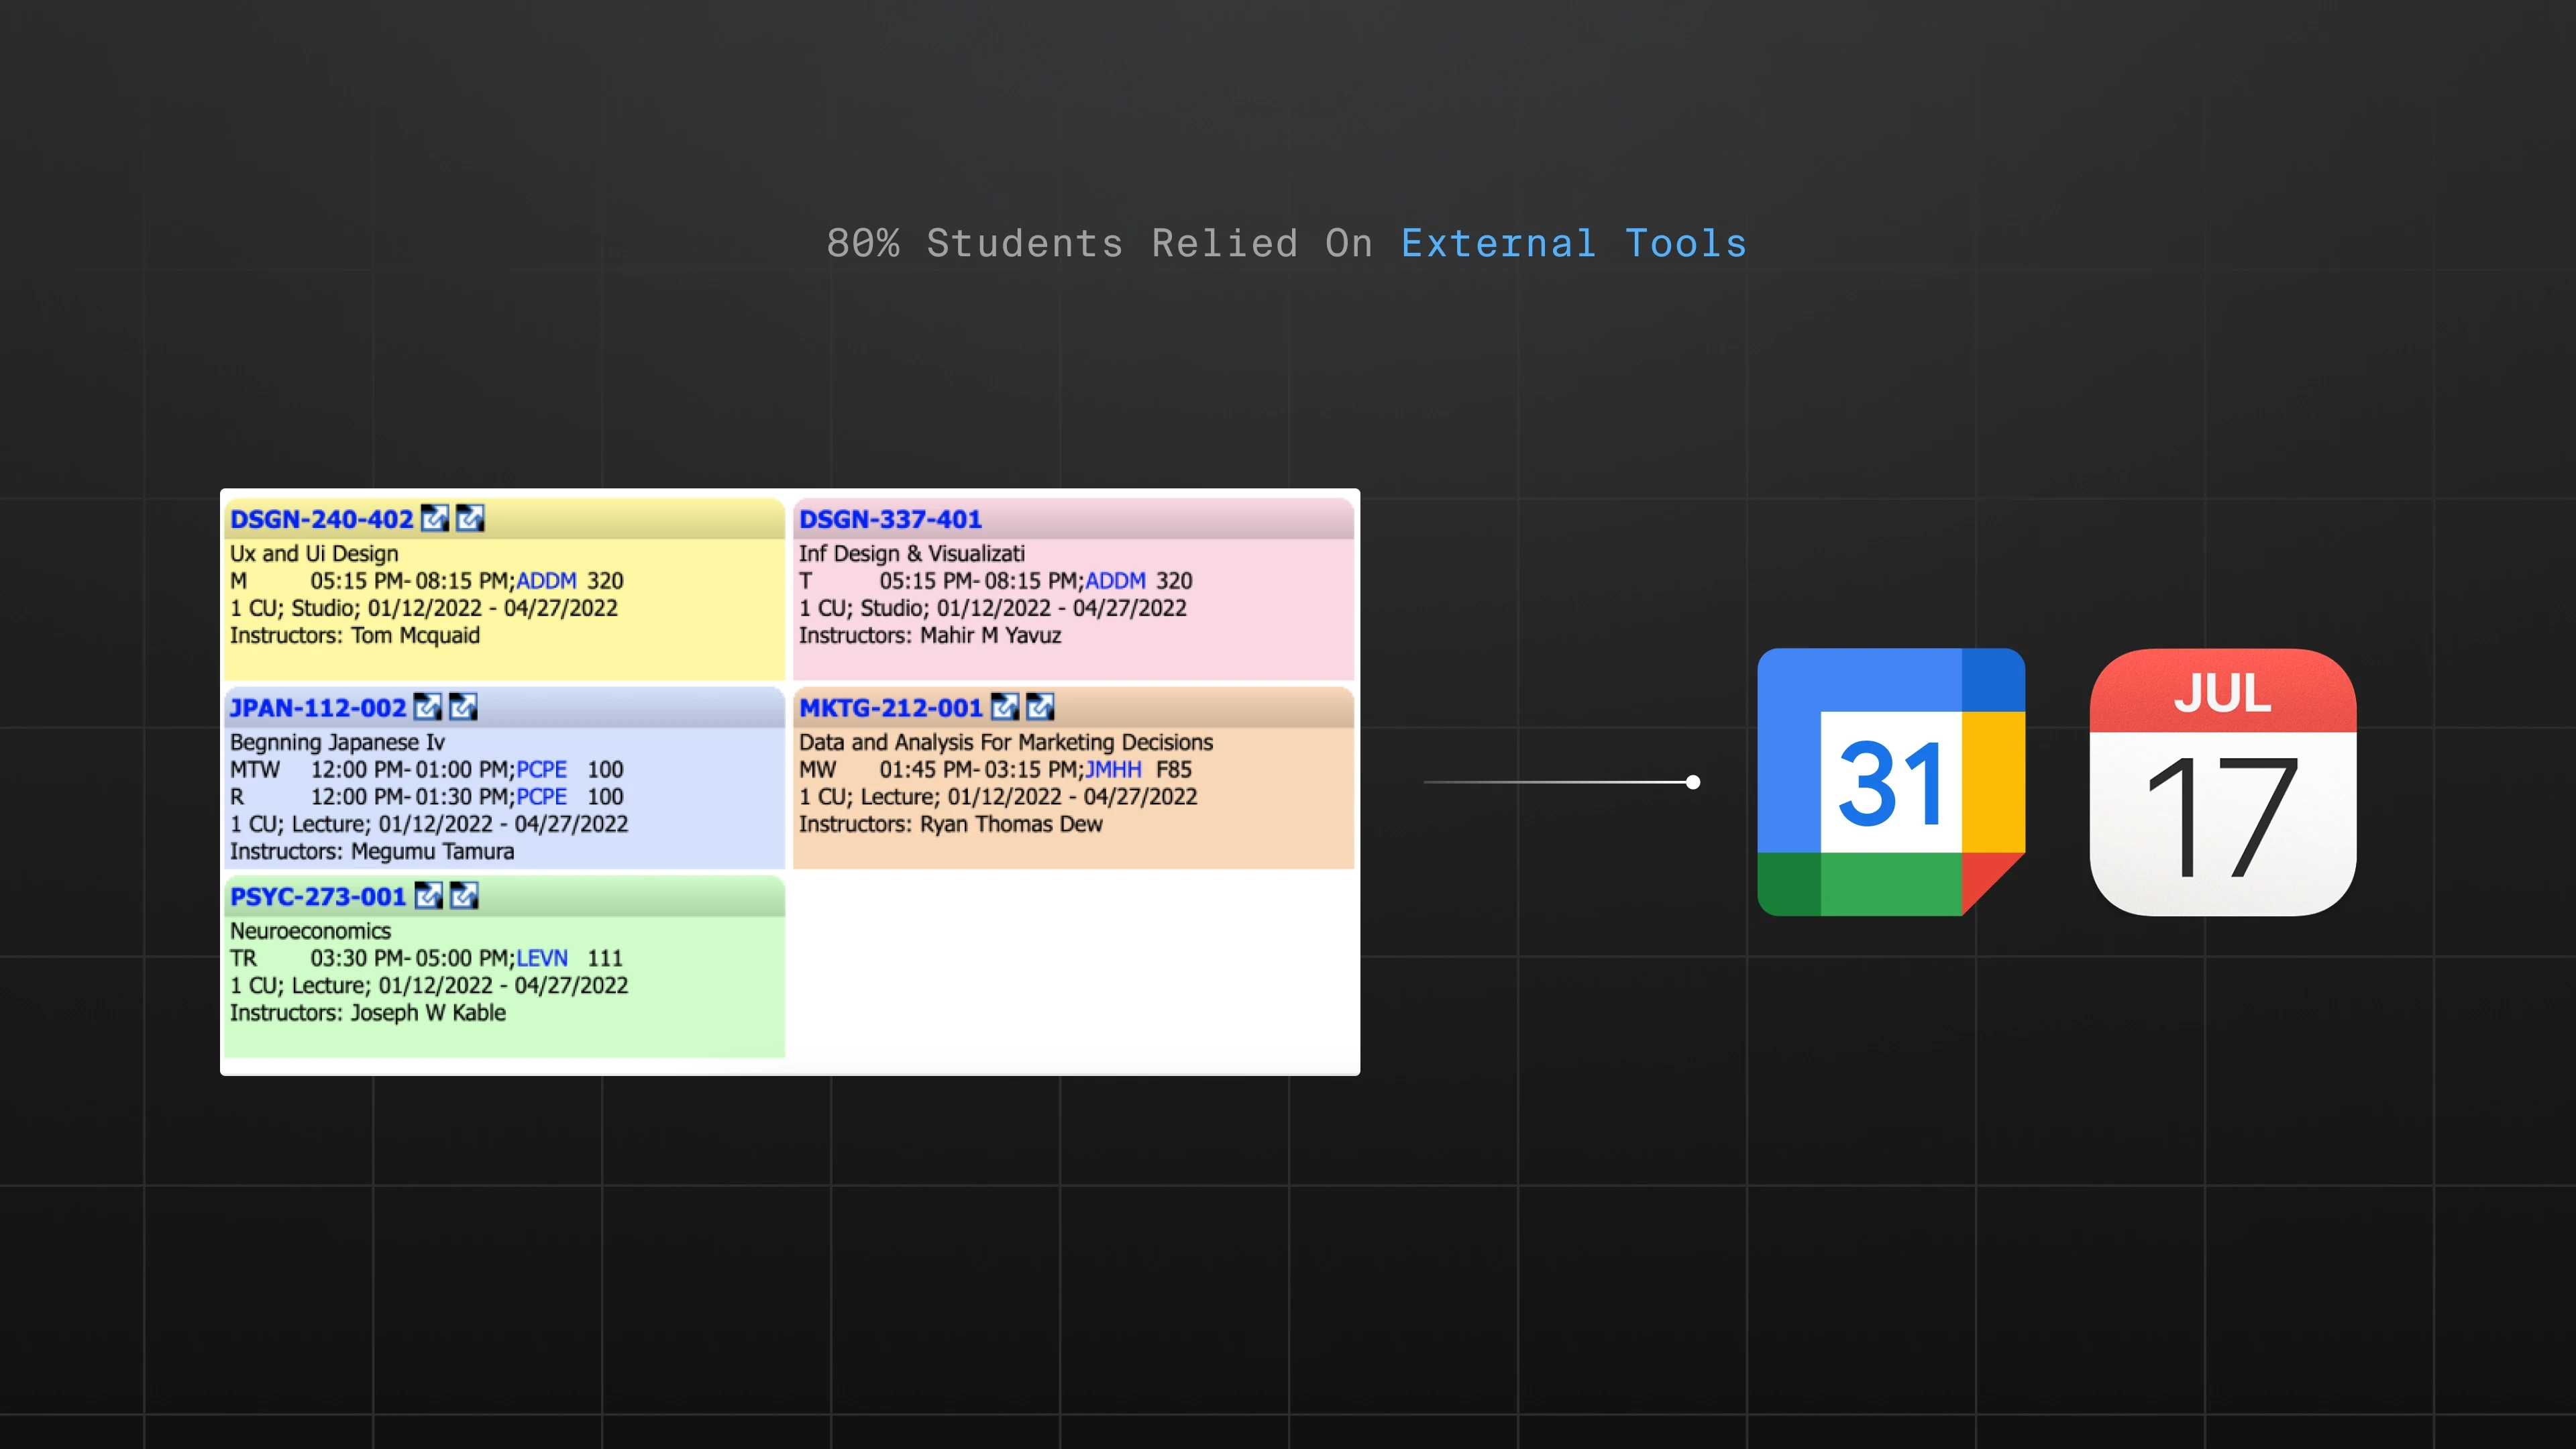Image resolution: width=2576 pixels, height=1449 pixels.
Task: Open the Apple Calendar JUL 17 icon
Action: (x=2222, y=782)
